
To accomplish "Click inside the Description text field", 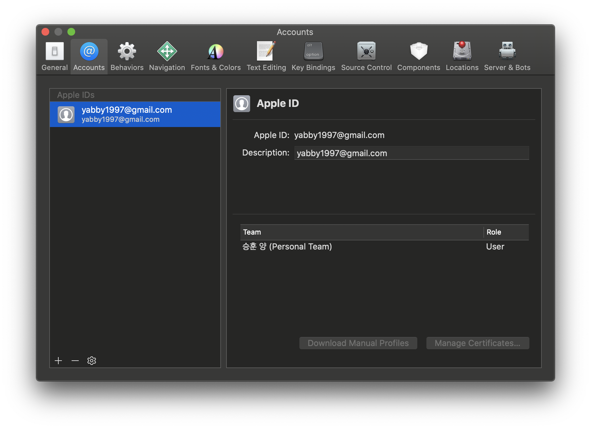I will 411,153.
